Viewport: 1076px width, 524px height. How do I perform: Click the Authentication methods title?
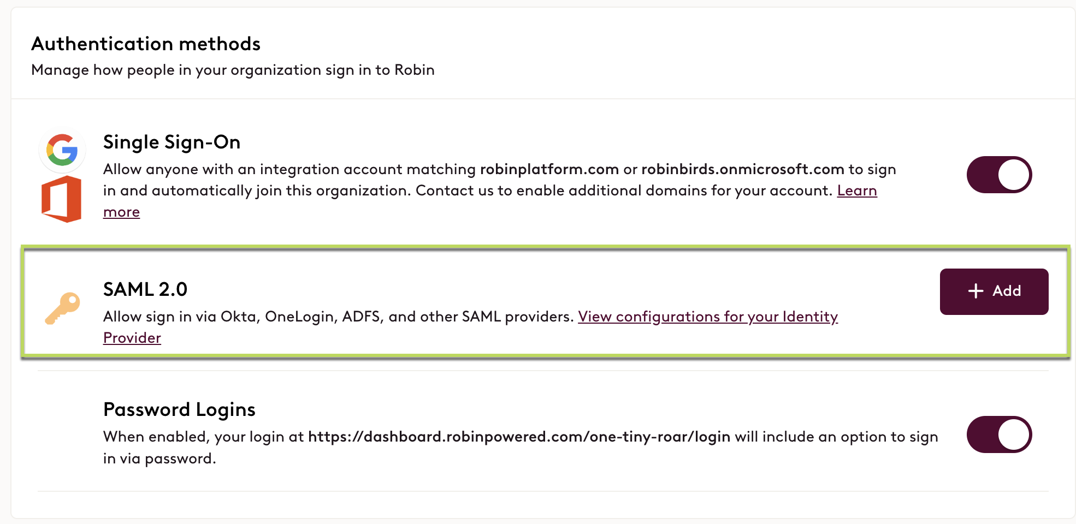click(x=146, y=44)
